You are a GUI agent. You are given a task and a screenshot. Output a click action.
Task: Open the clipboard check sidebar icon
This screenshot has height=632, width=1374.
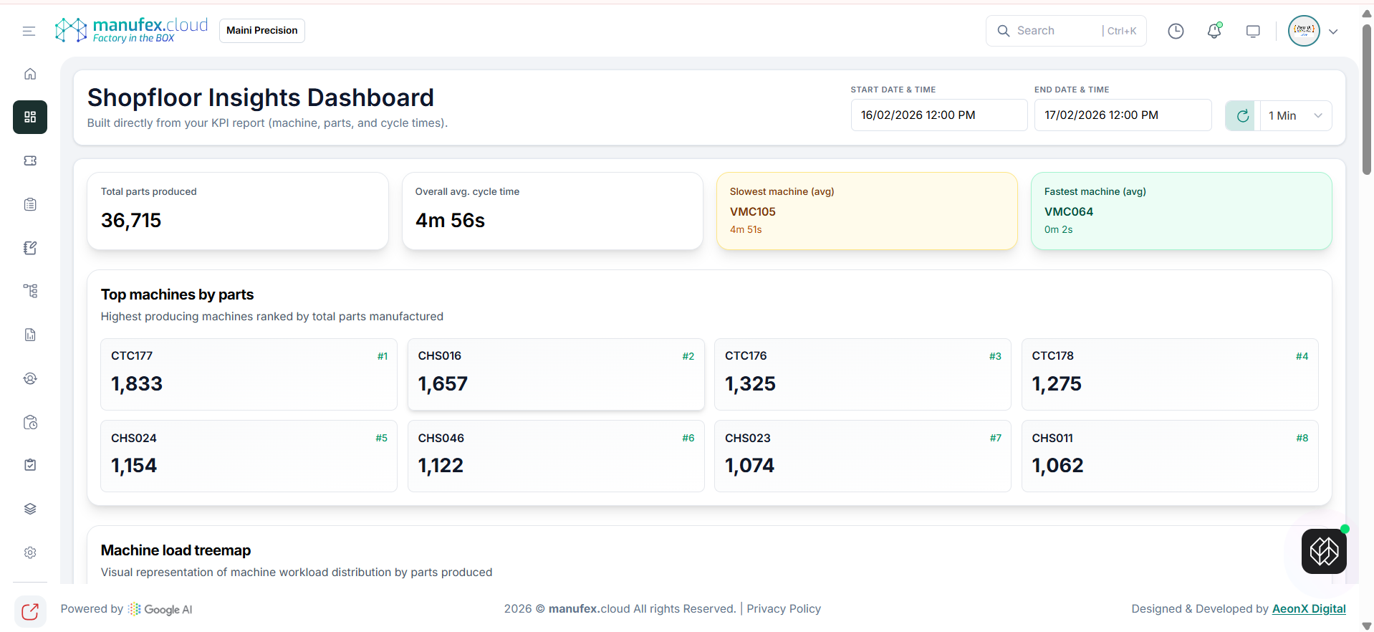30,465
